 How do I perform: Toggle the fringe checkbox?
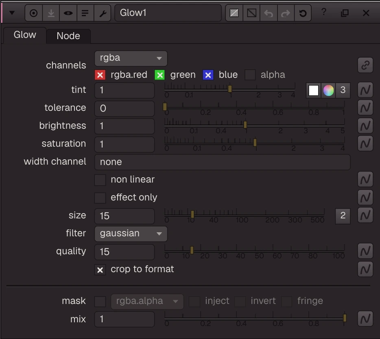286,302
